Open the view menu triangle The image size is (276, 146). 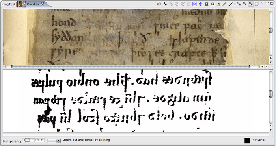(262, 2)
